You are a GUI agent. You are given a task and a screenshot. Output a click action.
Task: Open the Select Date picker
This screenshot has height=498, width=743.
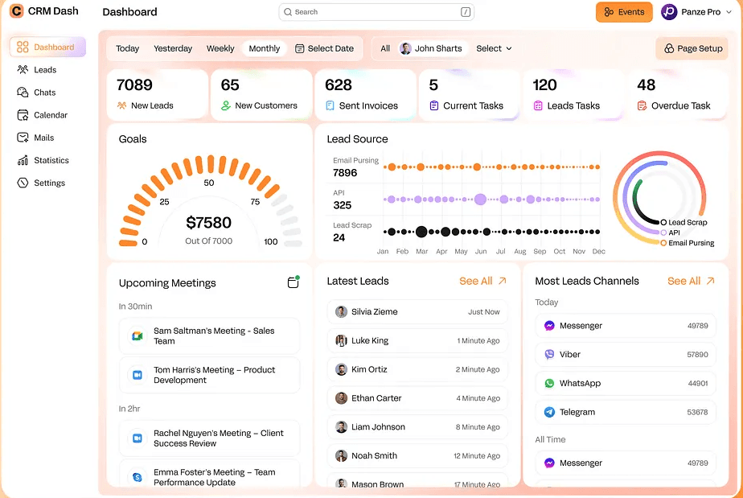(324, 48)
